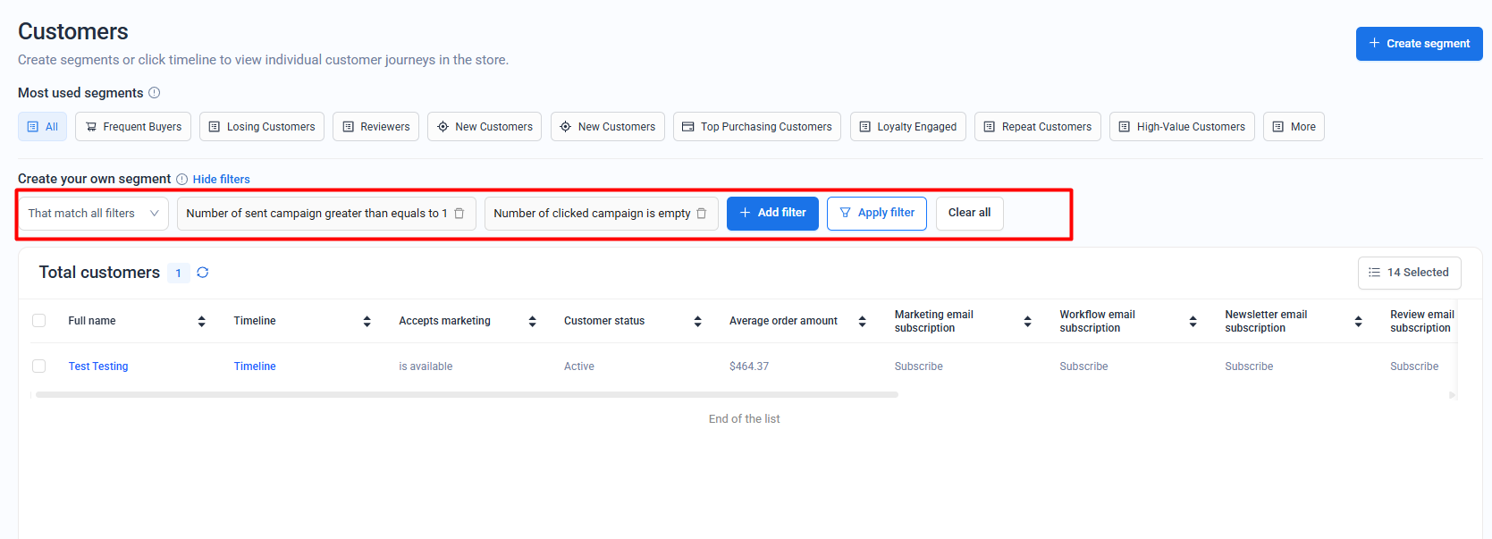Remove the clicked campaign filter via trash icon
Screen dimensions: 1492x539
(702, 214)
